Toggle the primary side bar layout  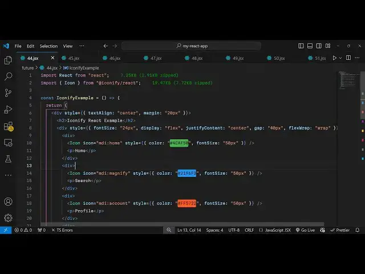301,46
